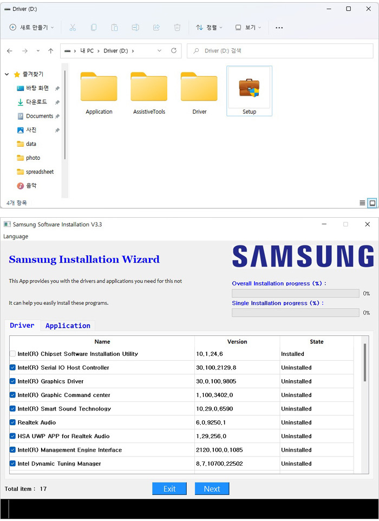Switch to the Application tab
The width and height of the screenshot is (379, 521).
coord(68,325)
